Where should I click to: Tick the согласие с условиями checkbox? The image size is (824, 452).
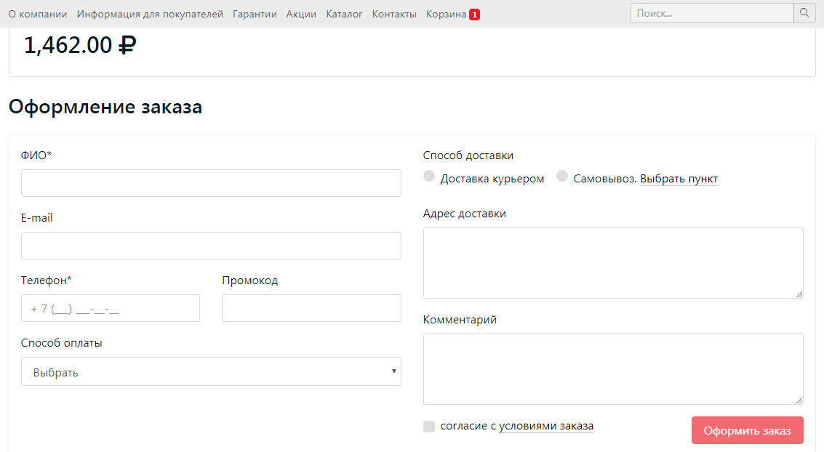point(429,427)
